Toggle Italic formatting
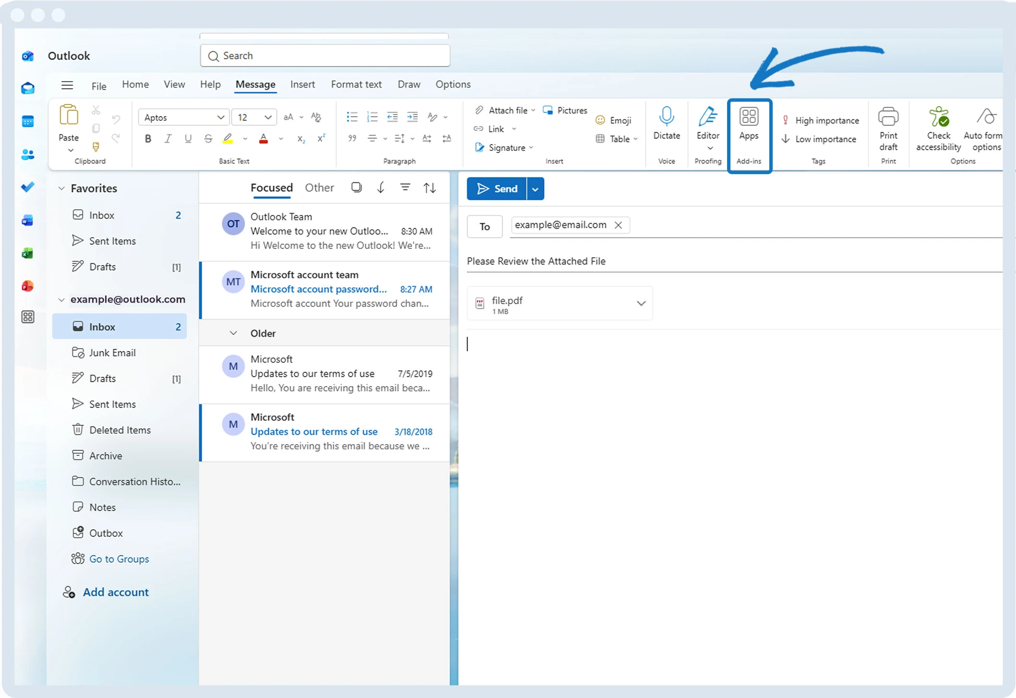The width and height of the screenshot is (1016, 698). (x=168, y=139)
